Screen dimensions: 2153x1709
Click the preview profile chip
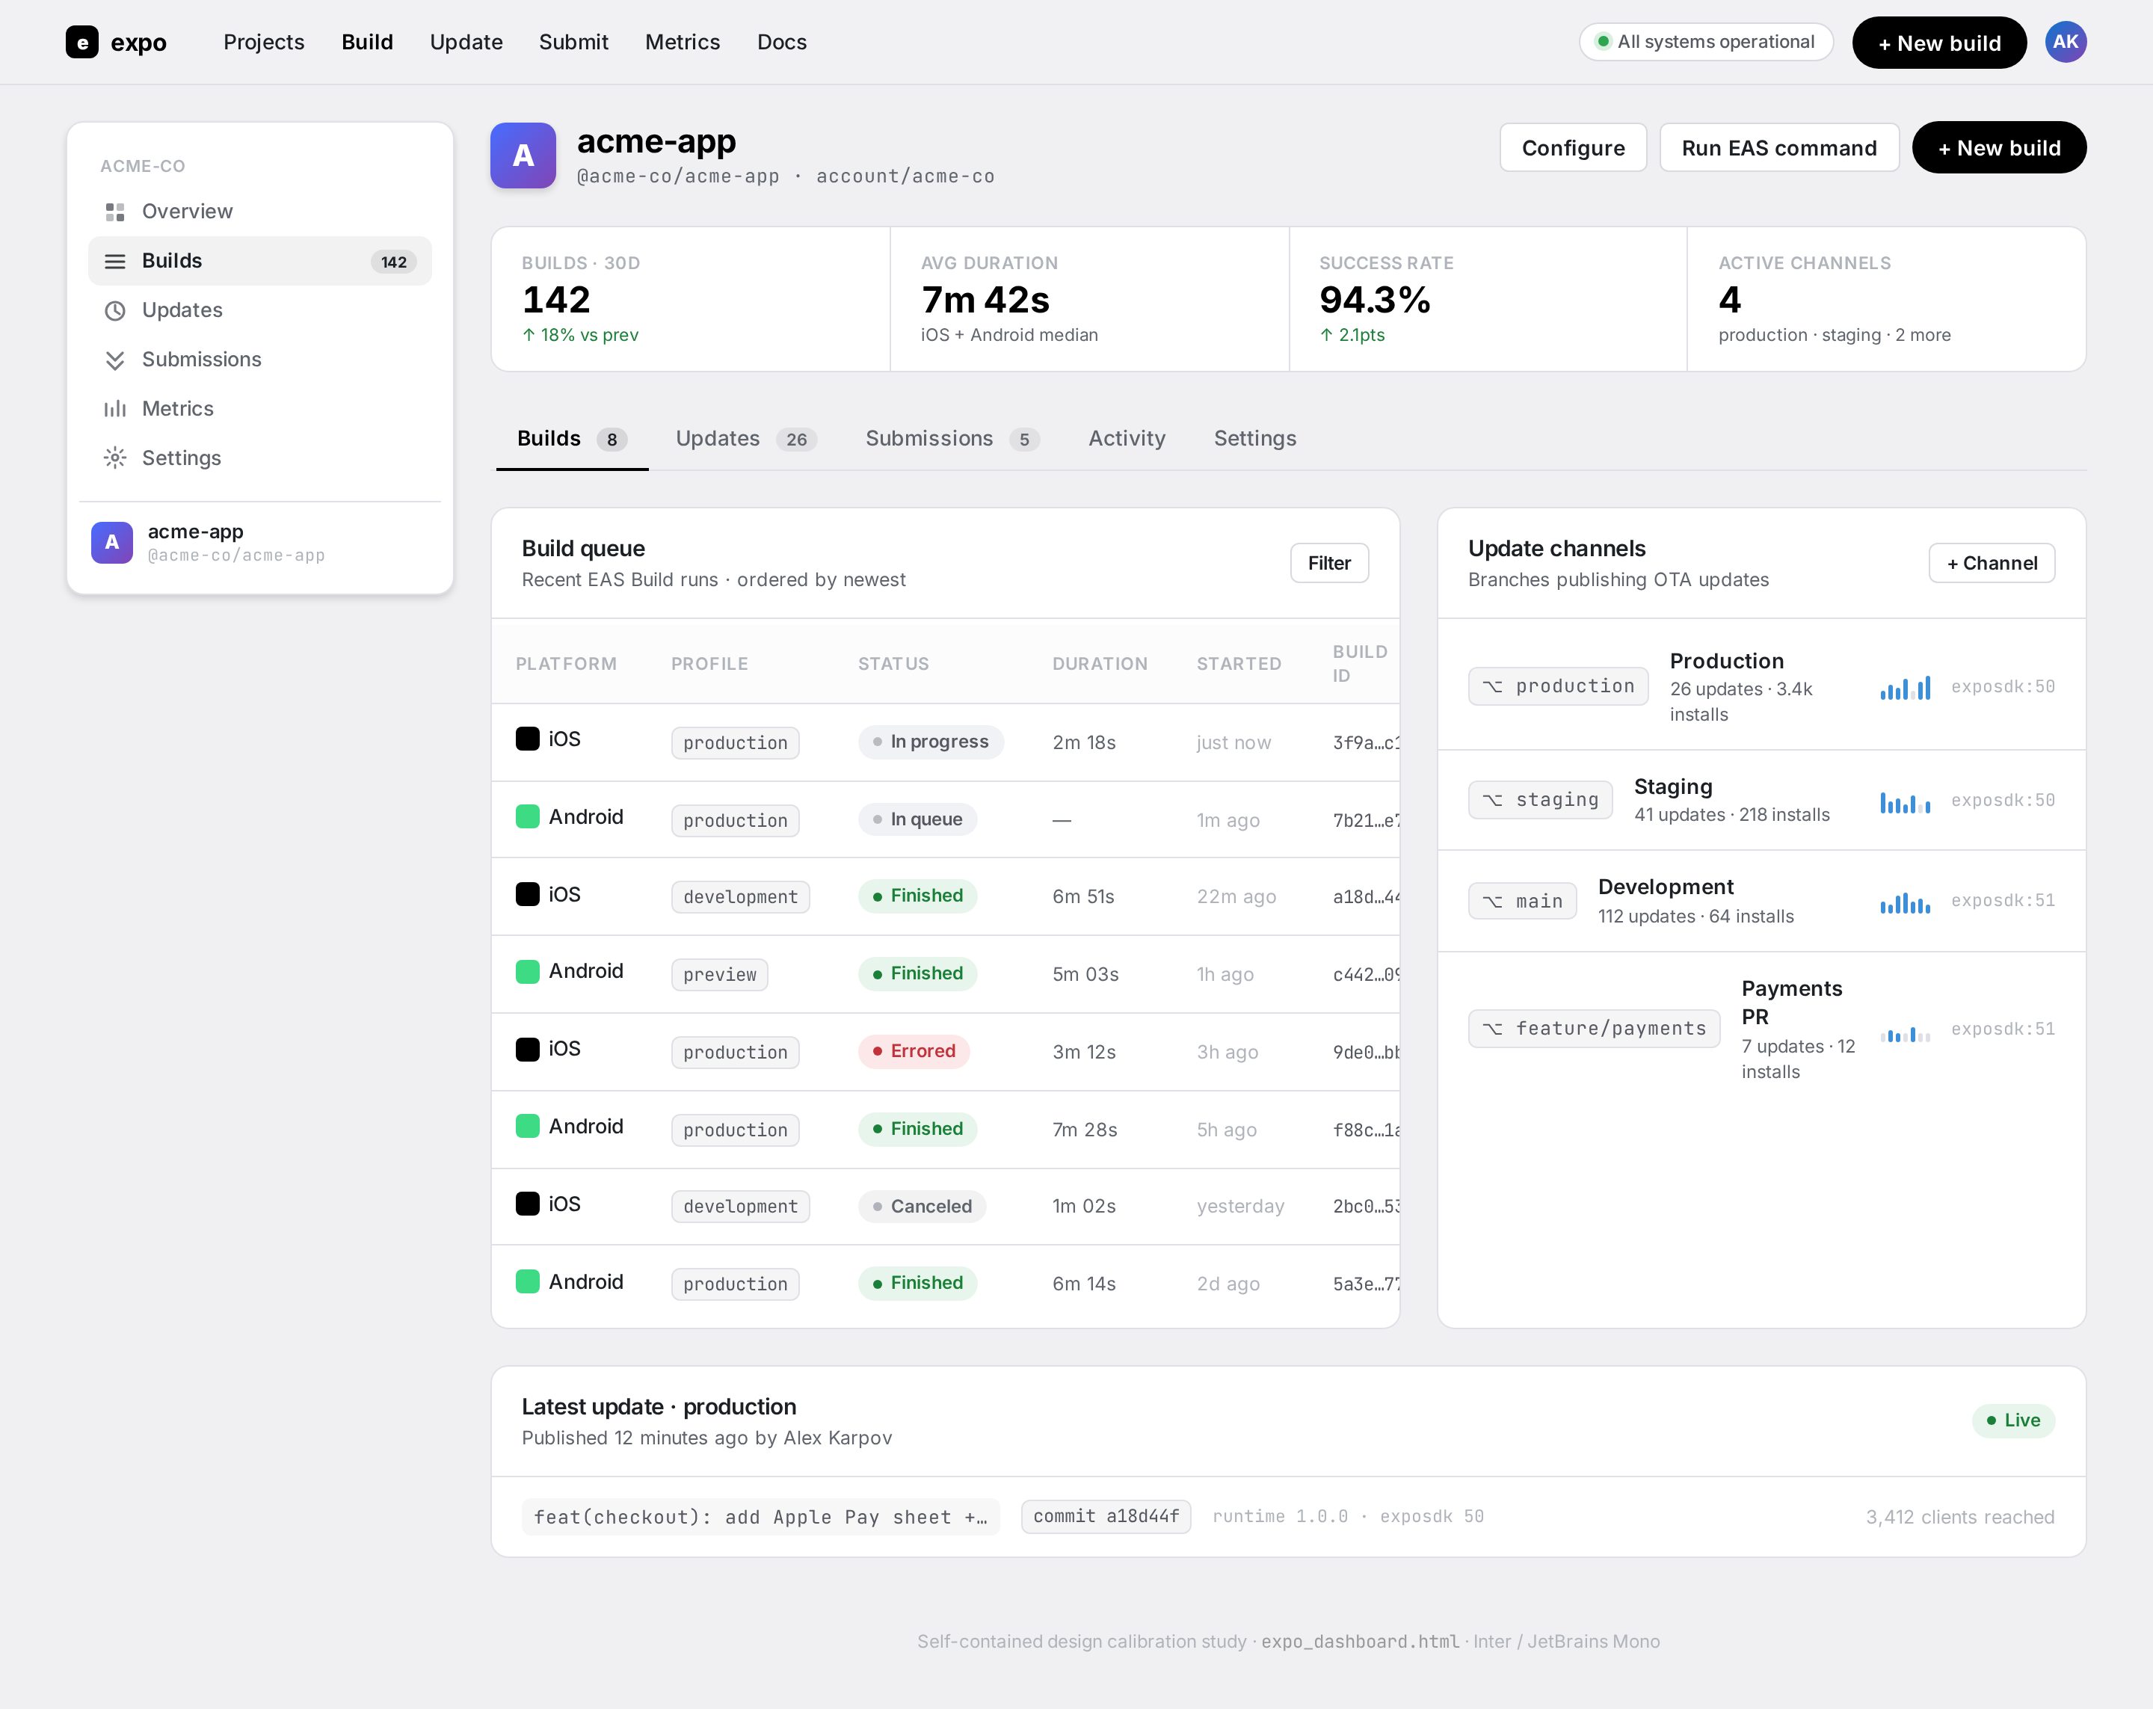pos(719,975)
